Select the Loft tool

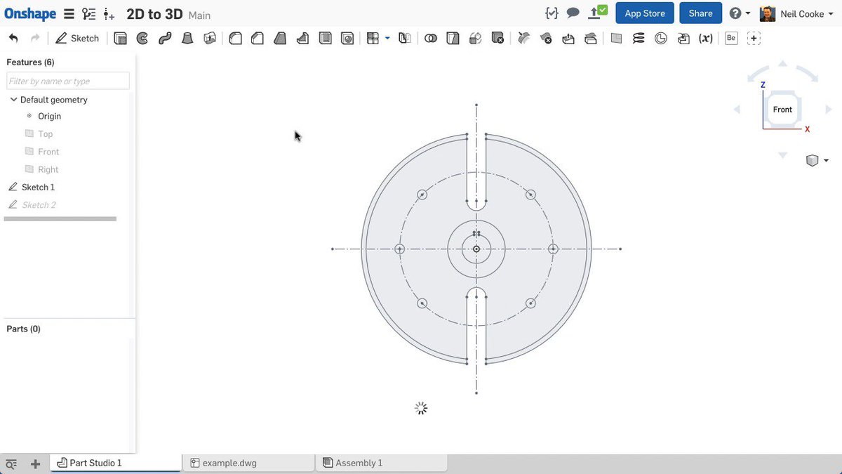[x=187, y=39]
